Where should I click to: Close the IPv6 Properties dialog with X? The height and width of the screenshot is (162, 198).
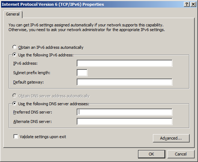coord(193,4)
